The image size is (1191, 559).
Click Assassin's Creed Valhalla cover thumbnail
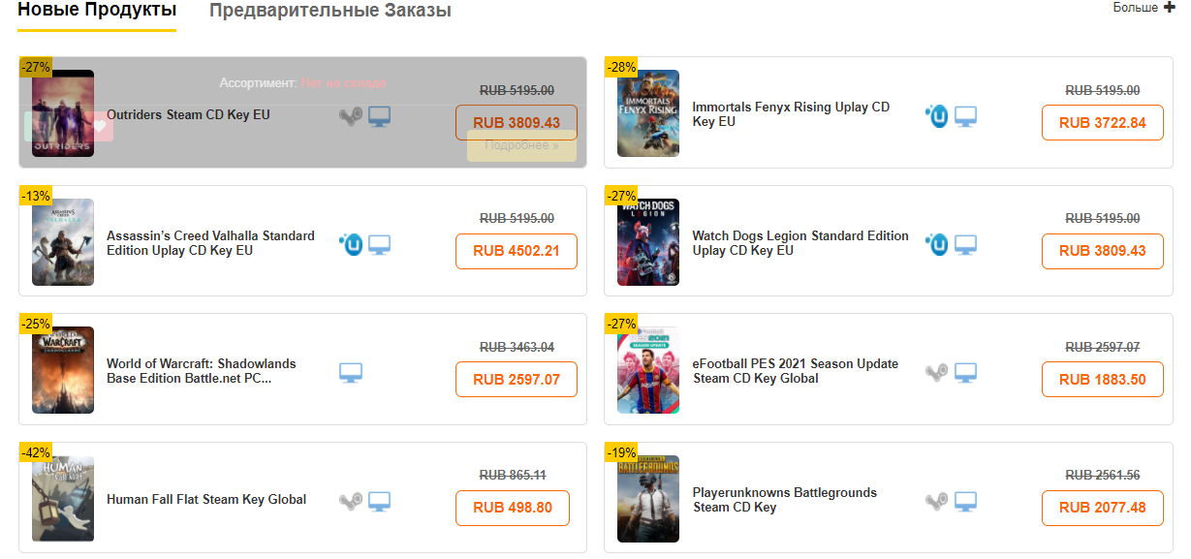[63, 242]
